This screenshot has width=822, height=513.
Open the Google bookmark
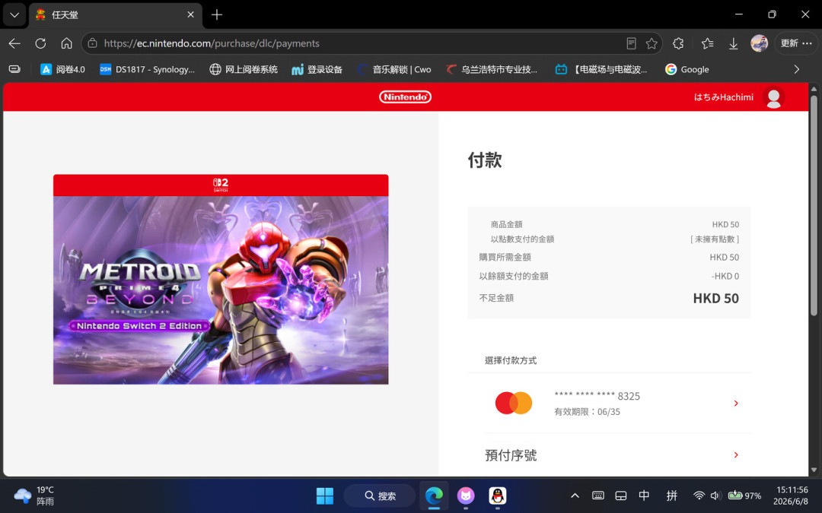[x=687, y=69]
